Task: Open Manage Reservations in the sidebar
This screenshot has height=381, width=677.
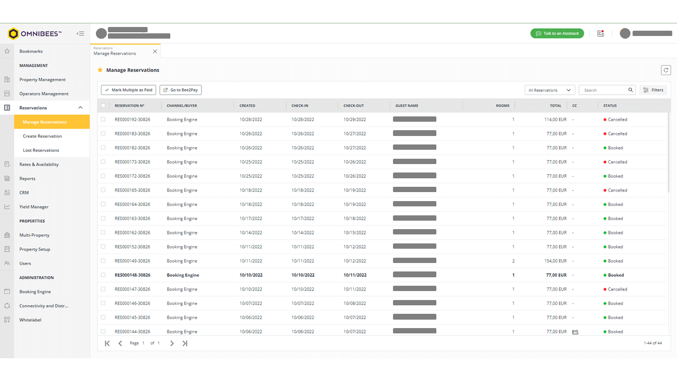Action: point(52,122)
